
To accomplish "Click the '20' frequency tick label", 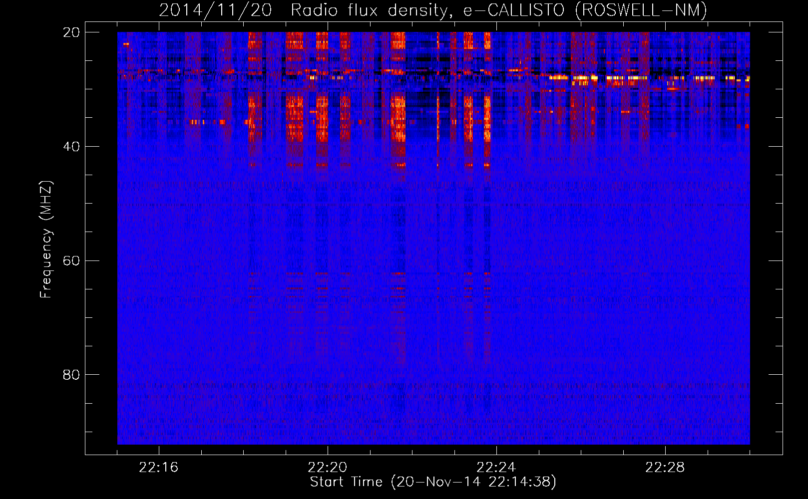I will pyautogui.click(x=71, y=32).
